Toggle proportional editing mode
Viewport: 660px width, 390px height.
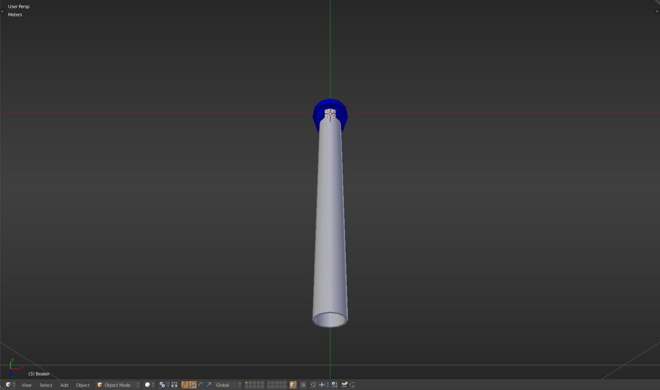click(303, 385)
